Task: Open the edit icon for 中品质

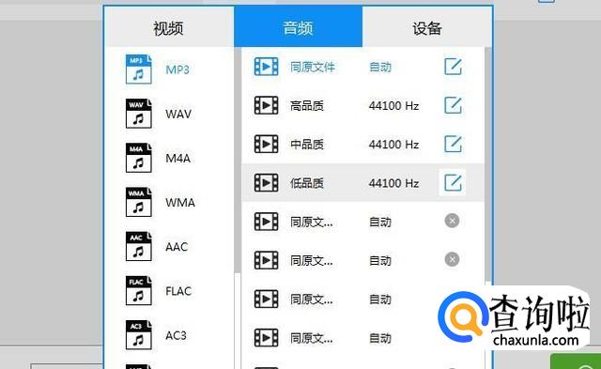Action: [453, 144]
